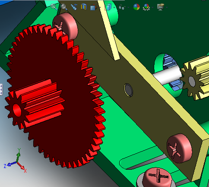Expand the collapsed left panel handle

(1, 89)
